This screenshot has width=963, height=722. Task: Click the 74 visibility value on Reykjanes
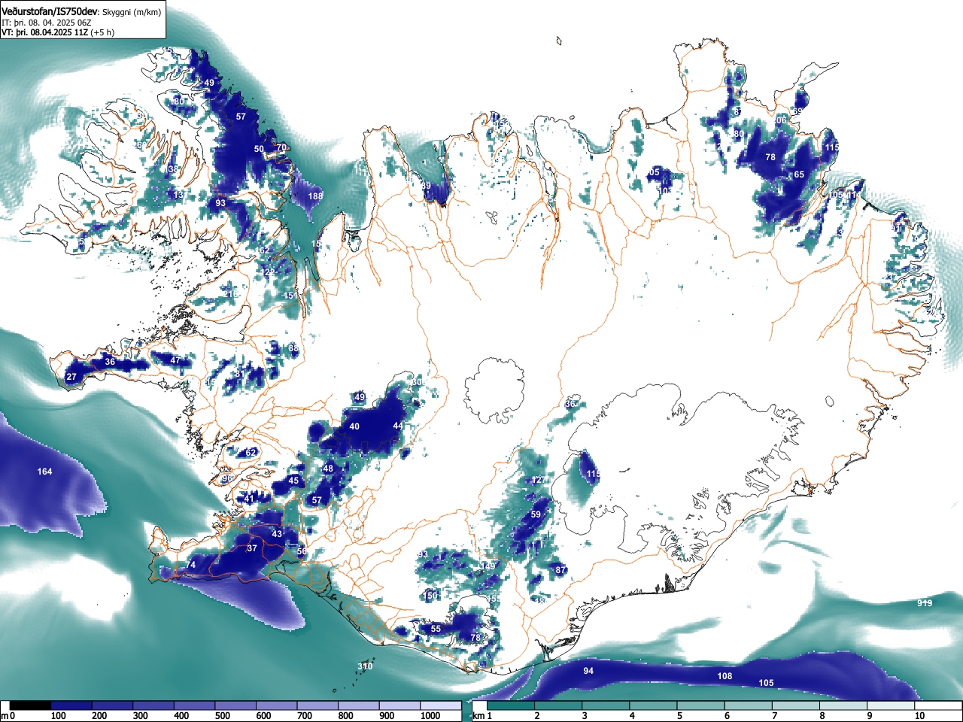[x=190, y=565]
